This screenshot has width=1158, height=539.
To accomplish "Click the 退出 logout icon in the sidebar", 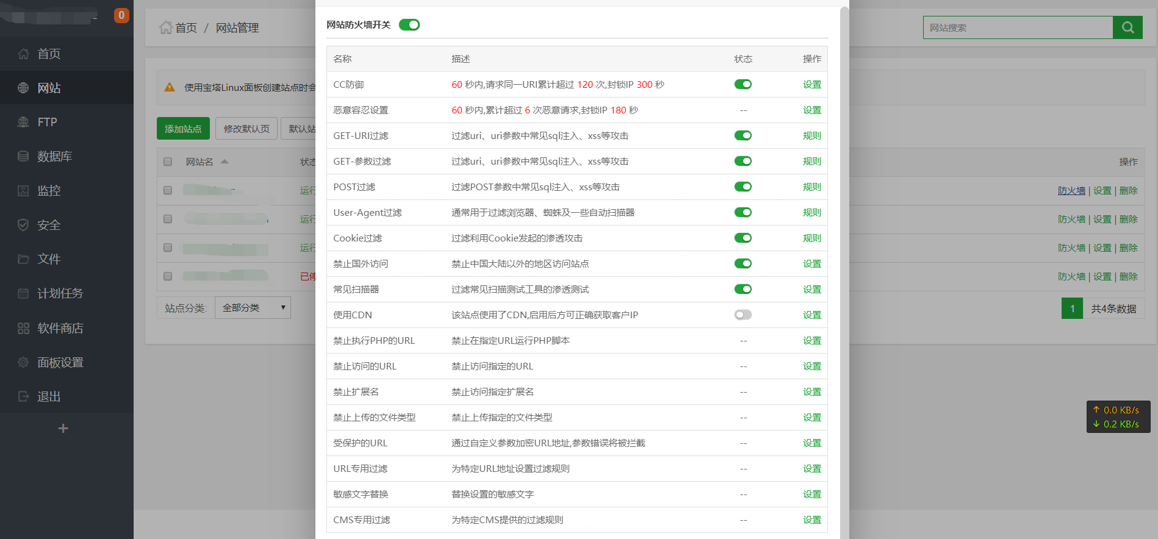I will (23, 396).
